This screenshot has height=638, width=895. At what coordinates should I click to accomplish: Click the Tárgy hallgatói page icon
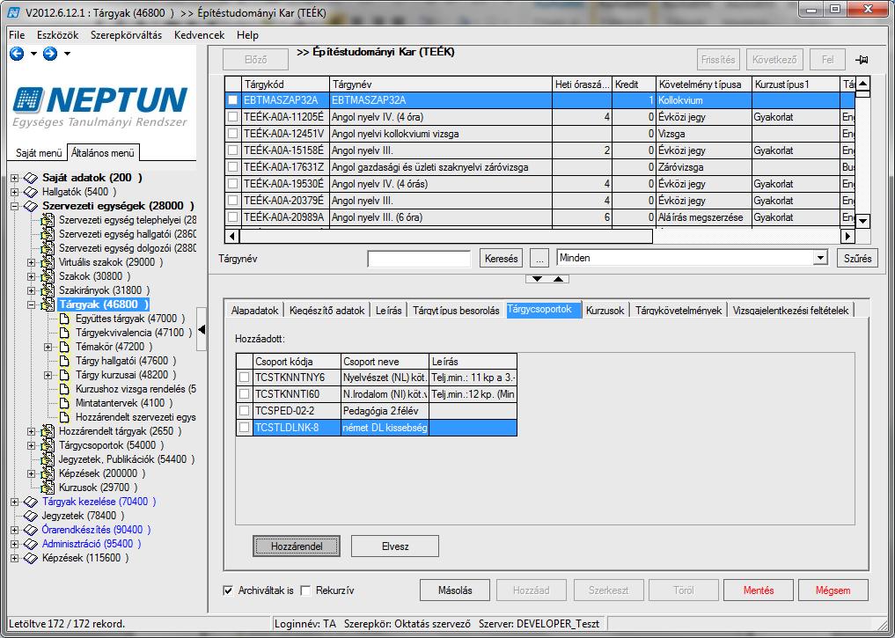click(x=64, y=361)
